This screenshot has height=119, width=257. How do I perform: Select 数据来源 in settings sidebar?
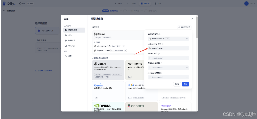click(x=74, y=41)
